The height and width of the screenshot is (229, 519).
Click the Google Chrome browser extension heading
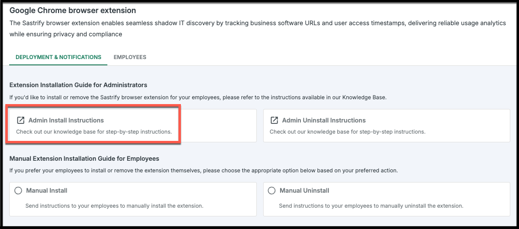pyautogui.click(x=73, y=11)
